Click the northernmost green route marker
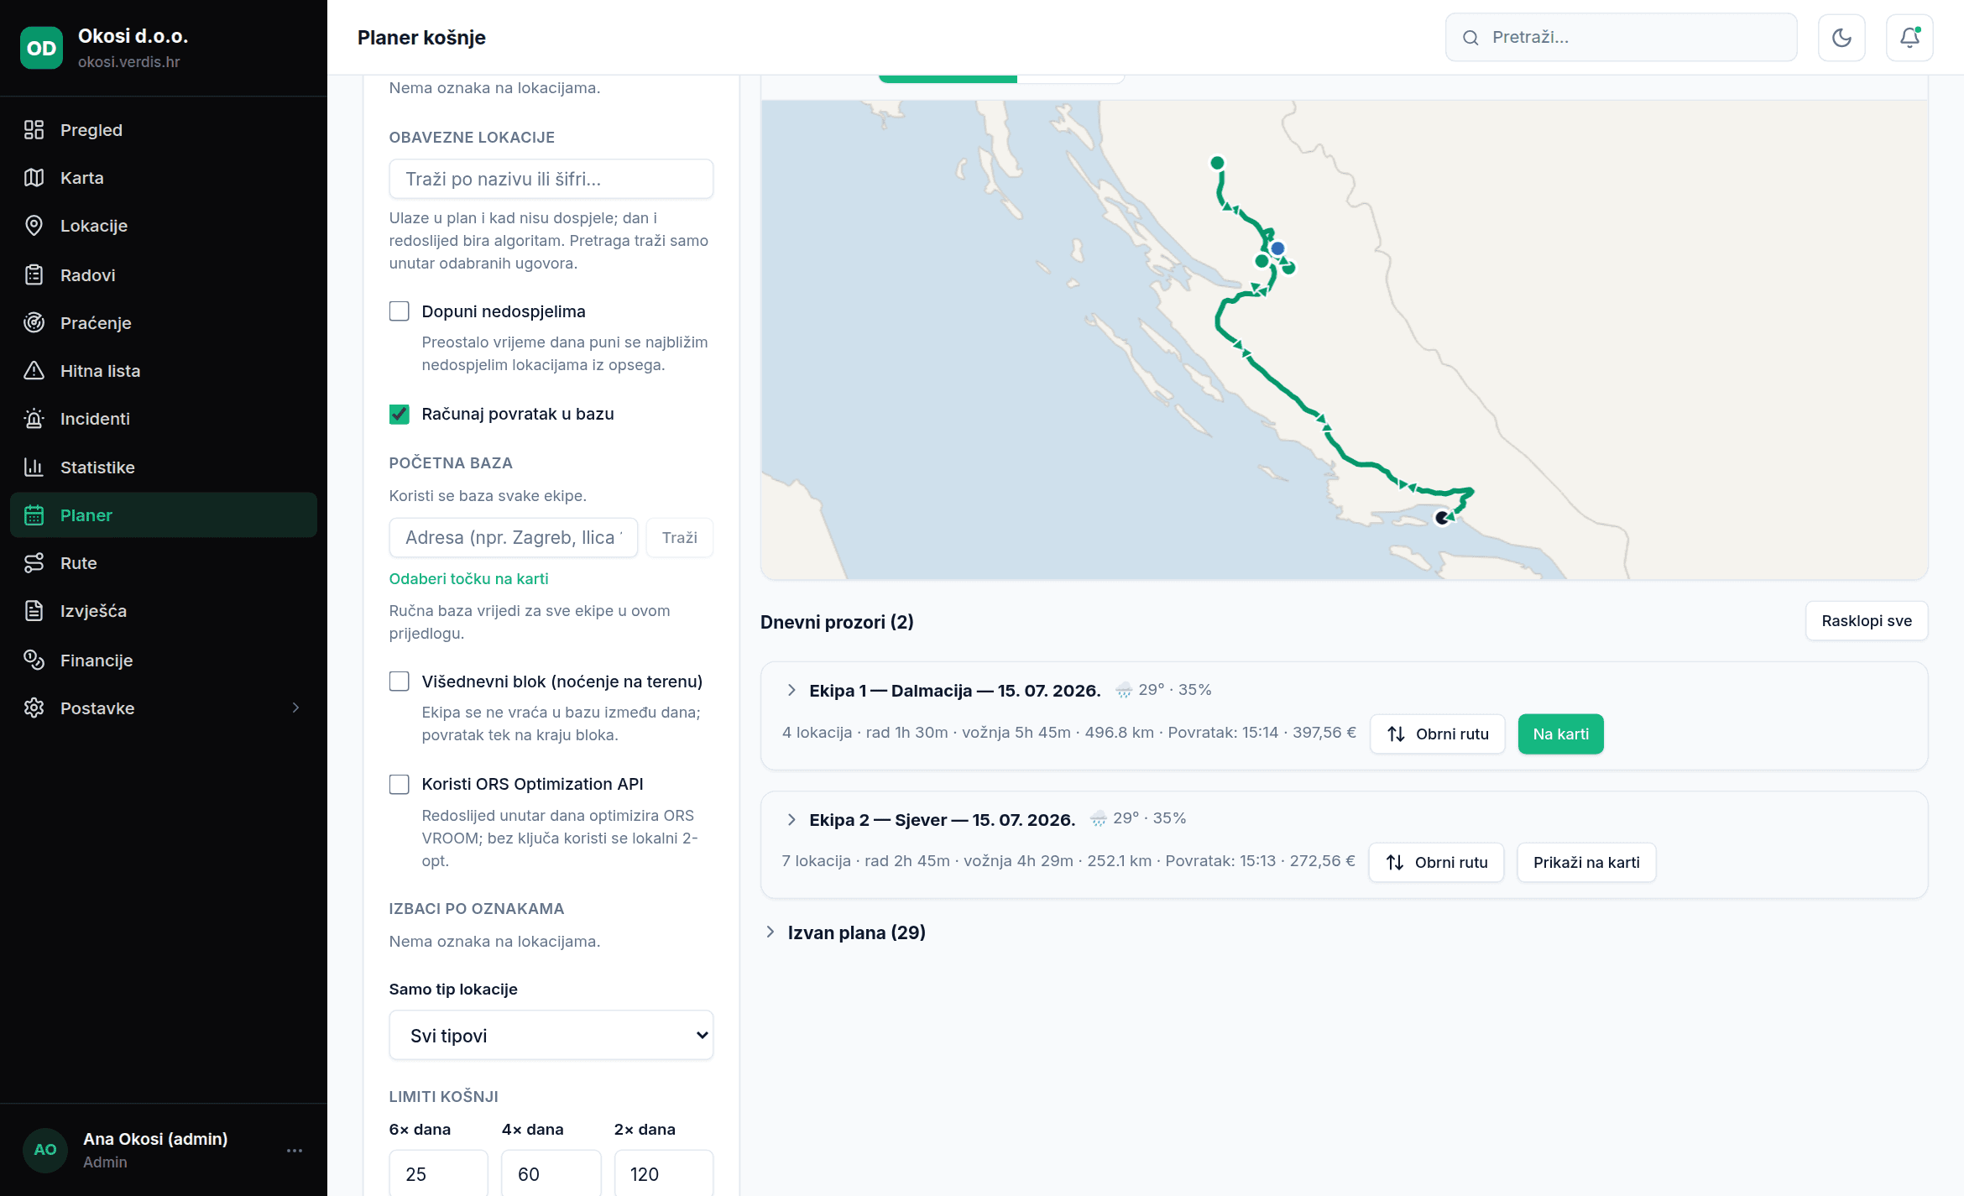 [1217, 163]
